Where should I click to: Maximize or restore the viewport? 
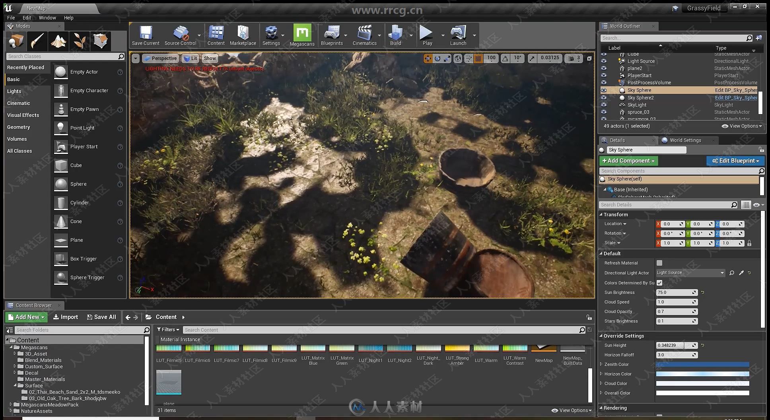tap(589, 58)
